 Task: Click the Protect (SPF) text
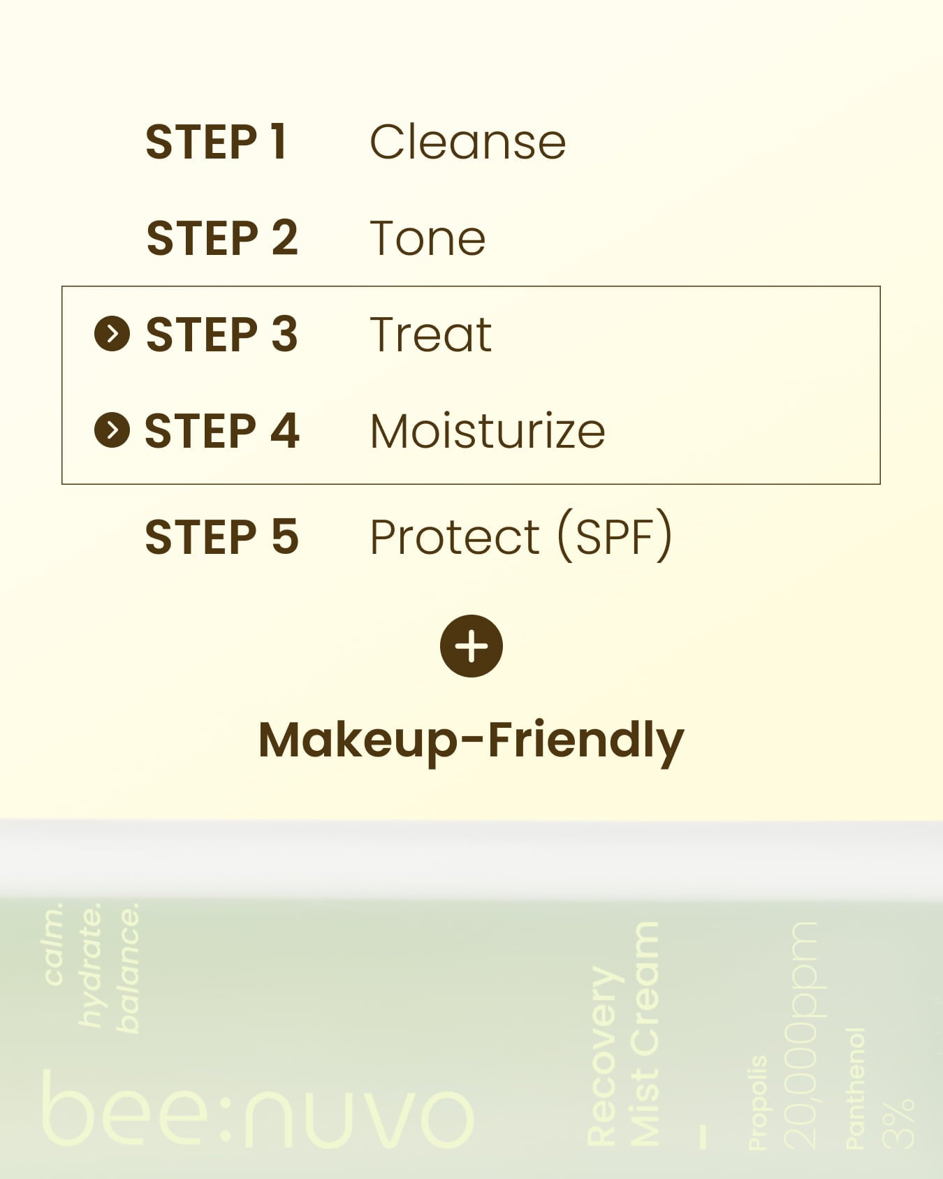click(521, 536)
